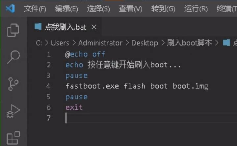Open the 编辑(E) menu

[66, 9]
